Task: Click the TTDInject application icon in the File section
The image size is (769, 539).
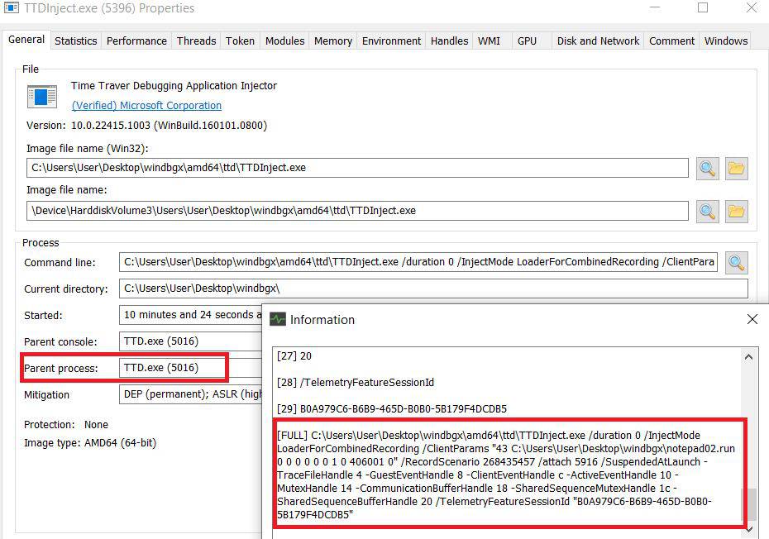Action: (42, 97)
